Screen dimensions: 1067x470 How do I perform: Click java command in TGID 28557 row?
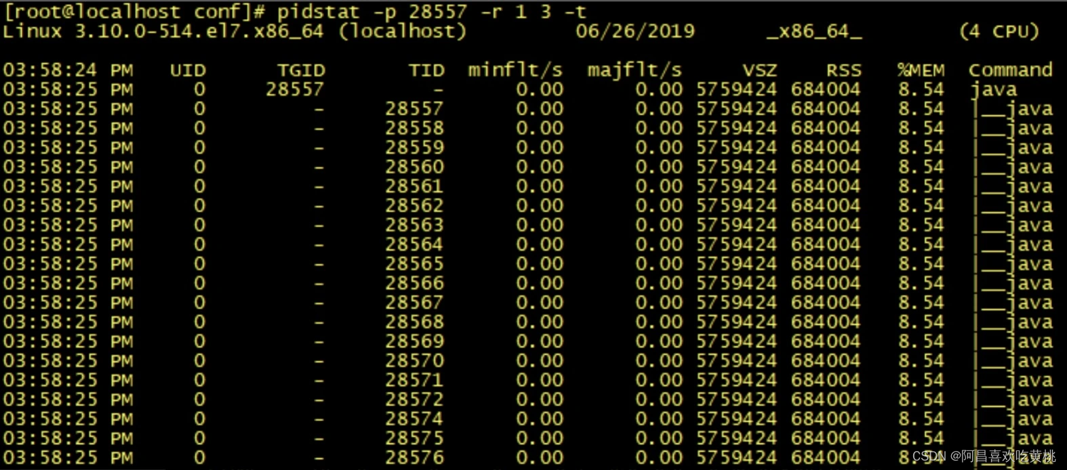[992, 90]
